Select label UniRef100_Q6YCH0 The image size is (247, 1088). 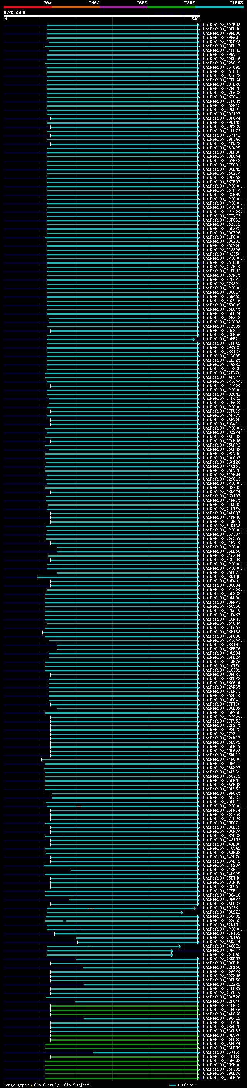(221, 623)
